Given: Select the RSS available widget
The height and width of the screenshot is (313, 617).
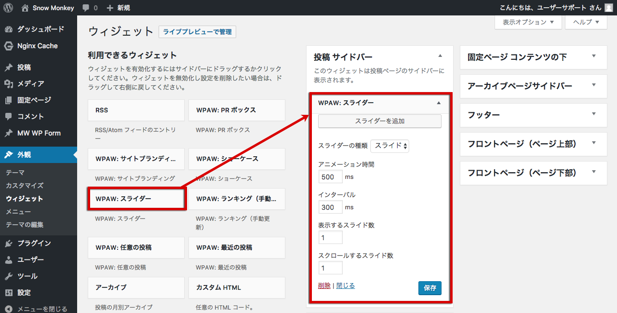Looking at the screenshot, I should point(136,110).
